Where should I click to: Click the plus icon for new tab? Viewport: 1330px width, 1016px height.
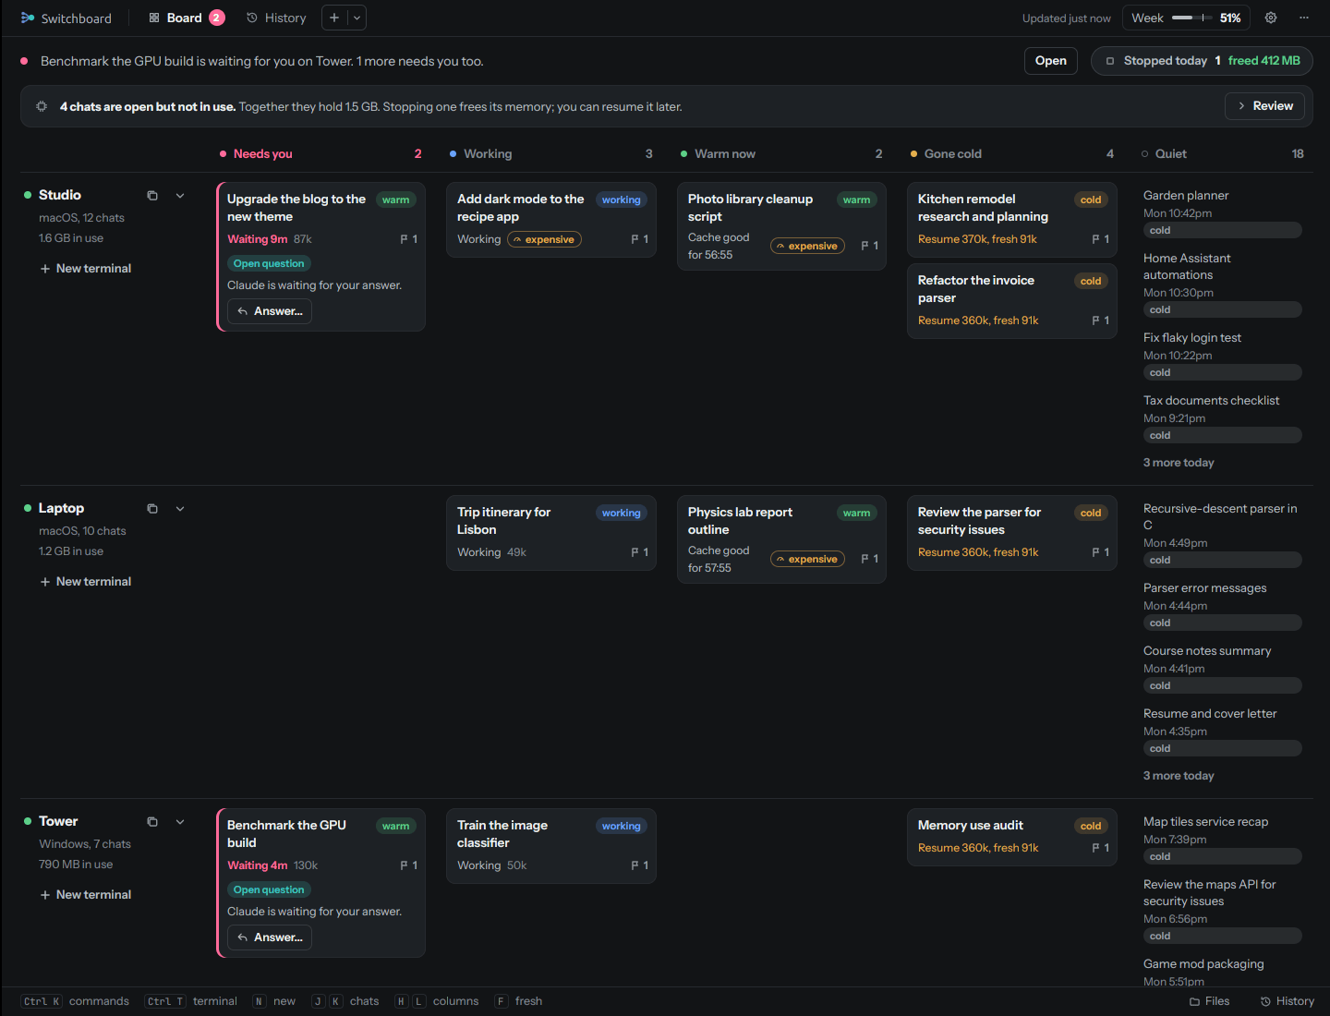click(334, 18)
